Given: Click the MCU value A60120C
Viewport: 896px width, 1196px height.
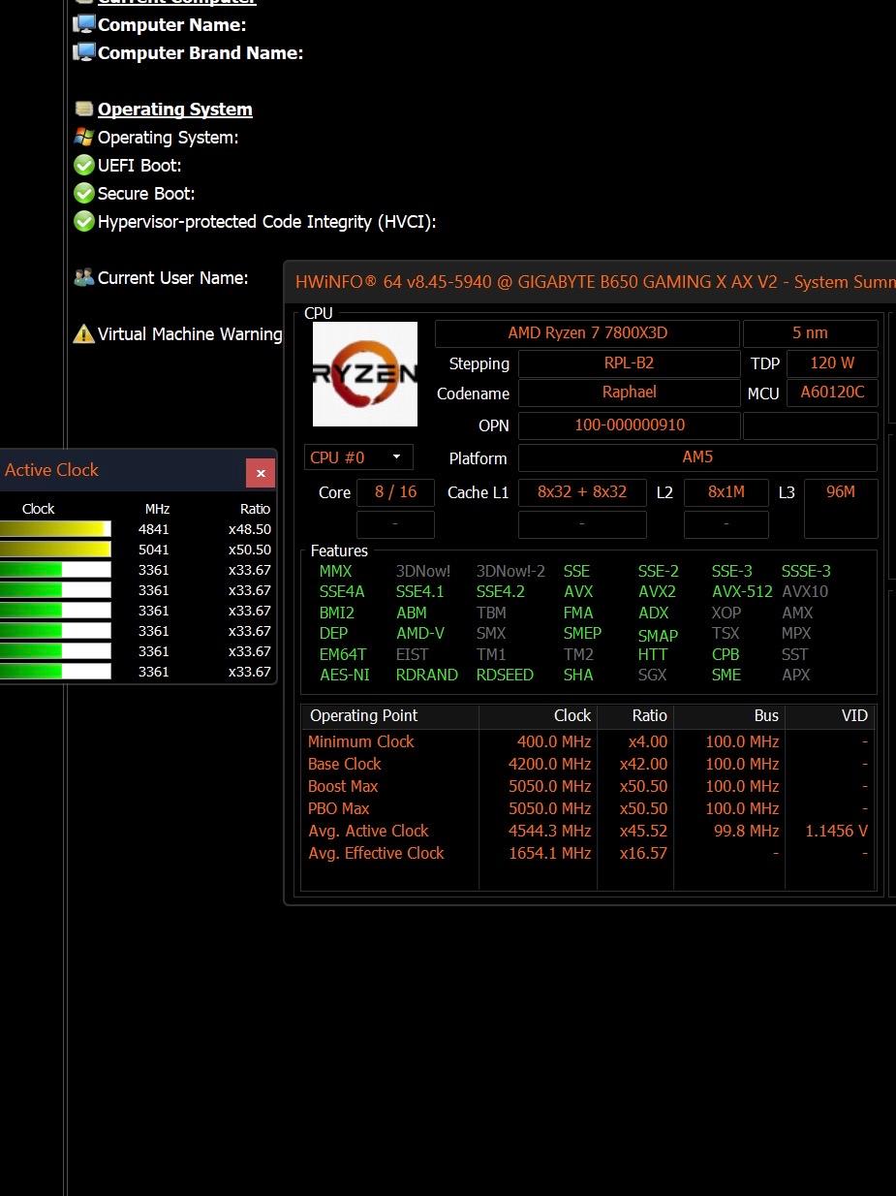Looking at the screenshot, I should (x=832, y=393).
